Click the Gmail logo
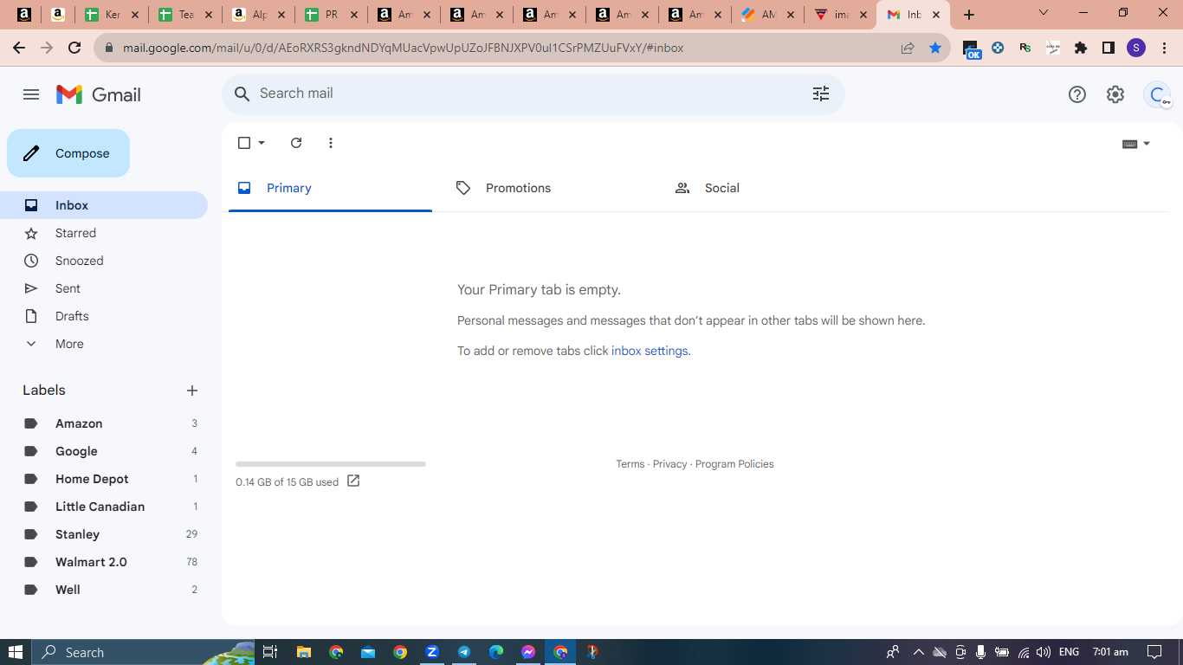The width and height of the screenshot is (1183, 665). 99,94
